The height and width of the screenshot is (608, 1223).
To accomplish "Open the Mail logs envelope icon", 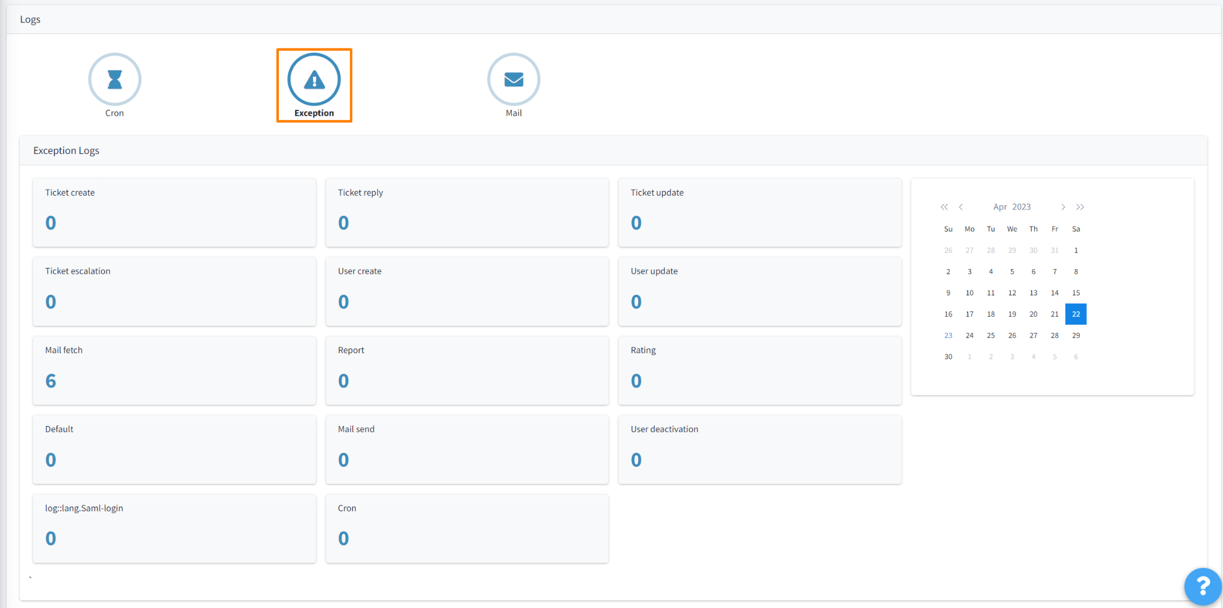I will pyautogui.click(x=513, y=79).
